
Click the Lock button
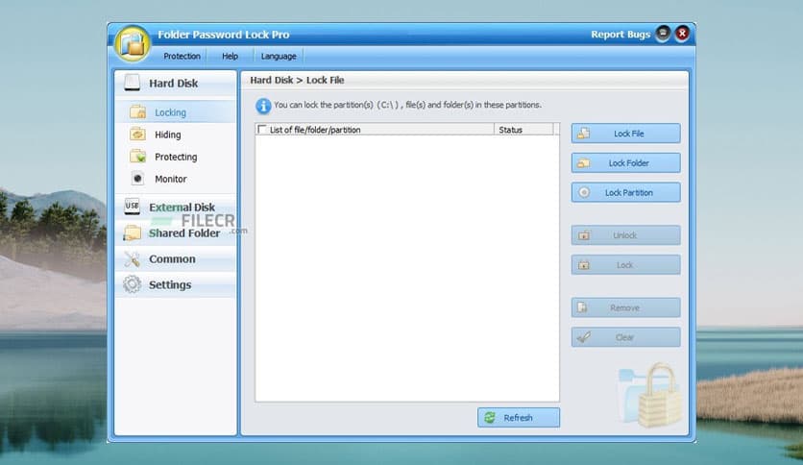tap(626, 265)
